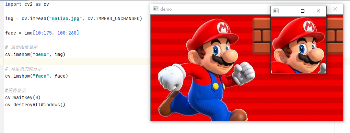Click the brick block in demo image
350x133 pixels.
point(261,36)
